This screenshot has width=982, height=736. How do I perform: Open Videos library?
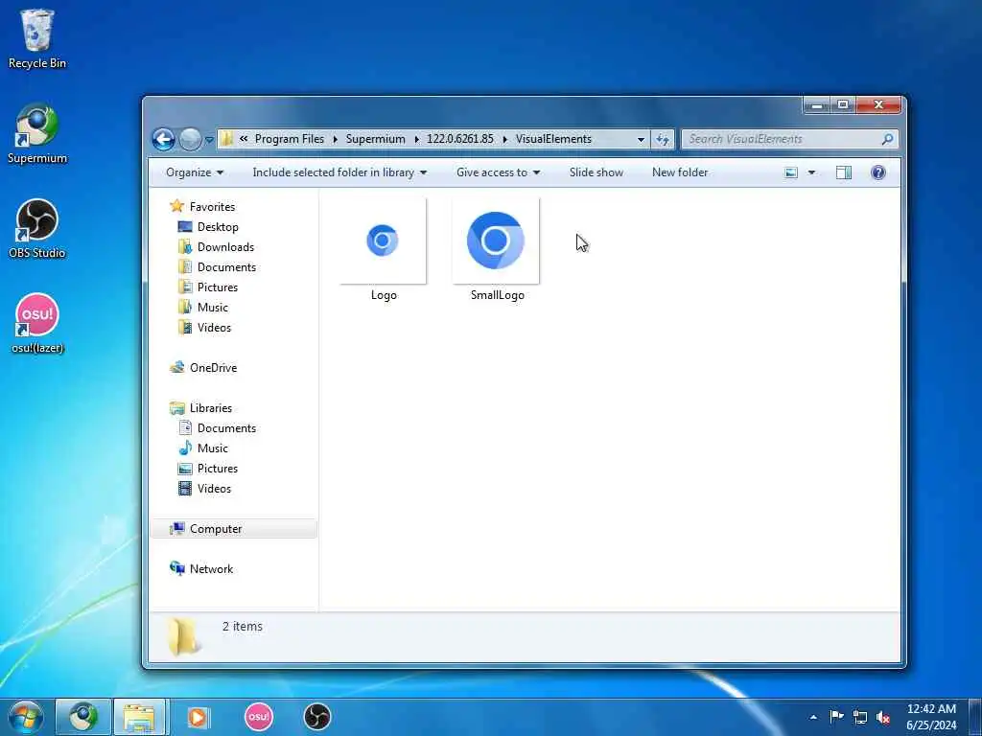tap(205, 488)
